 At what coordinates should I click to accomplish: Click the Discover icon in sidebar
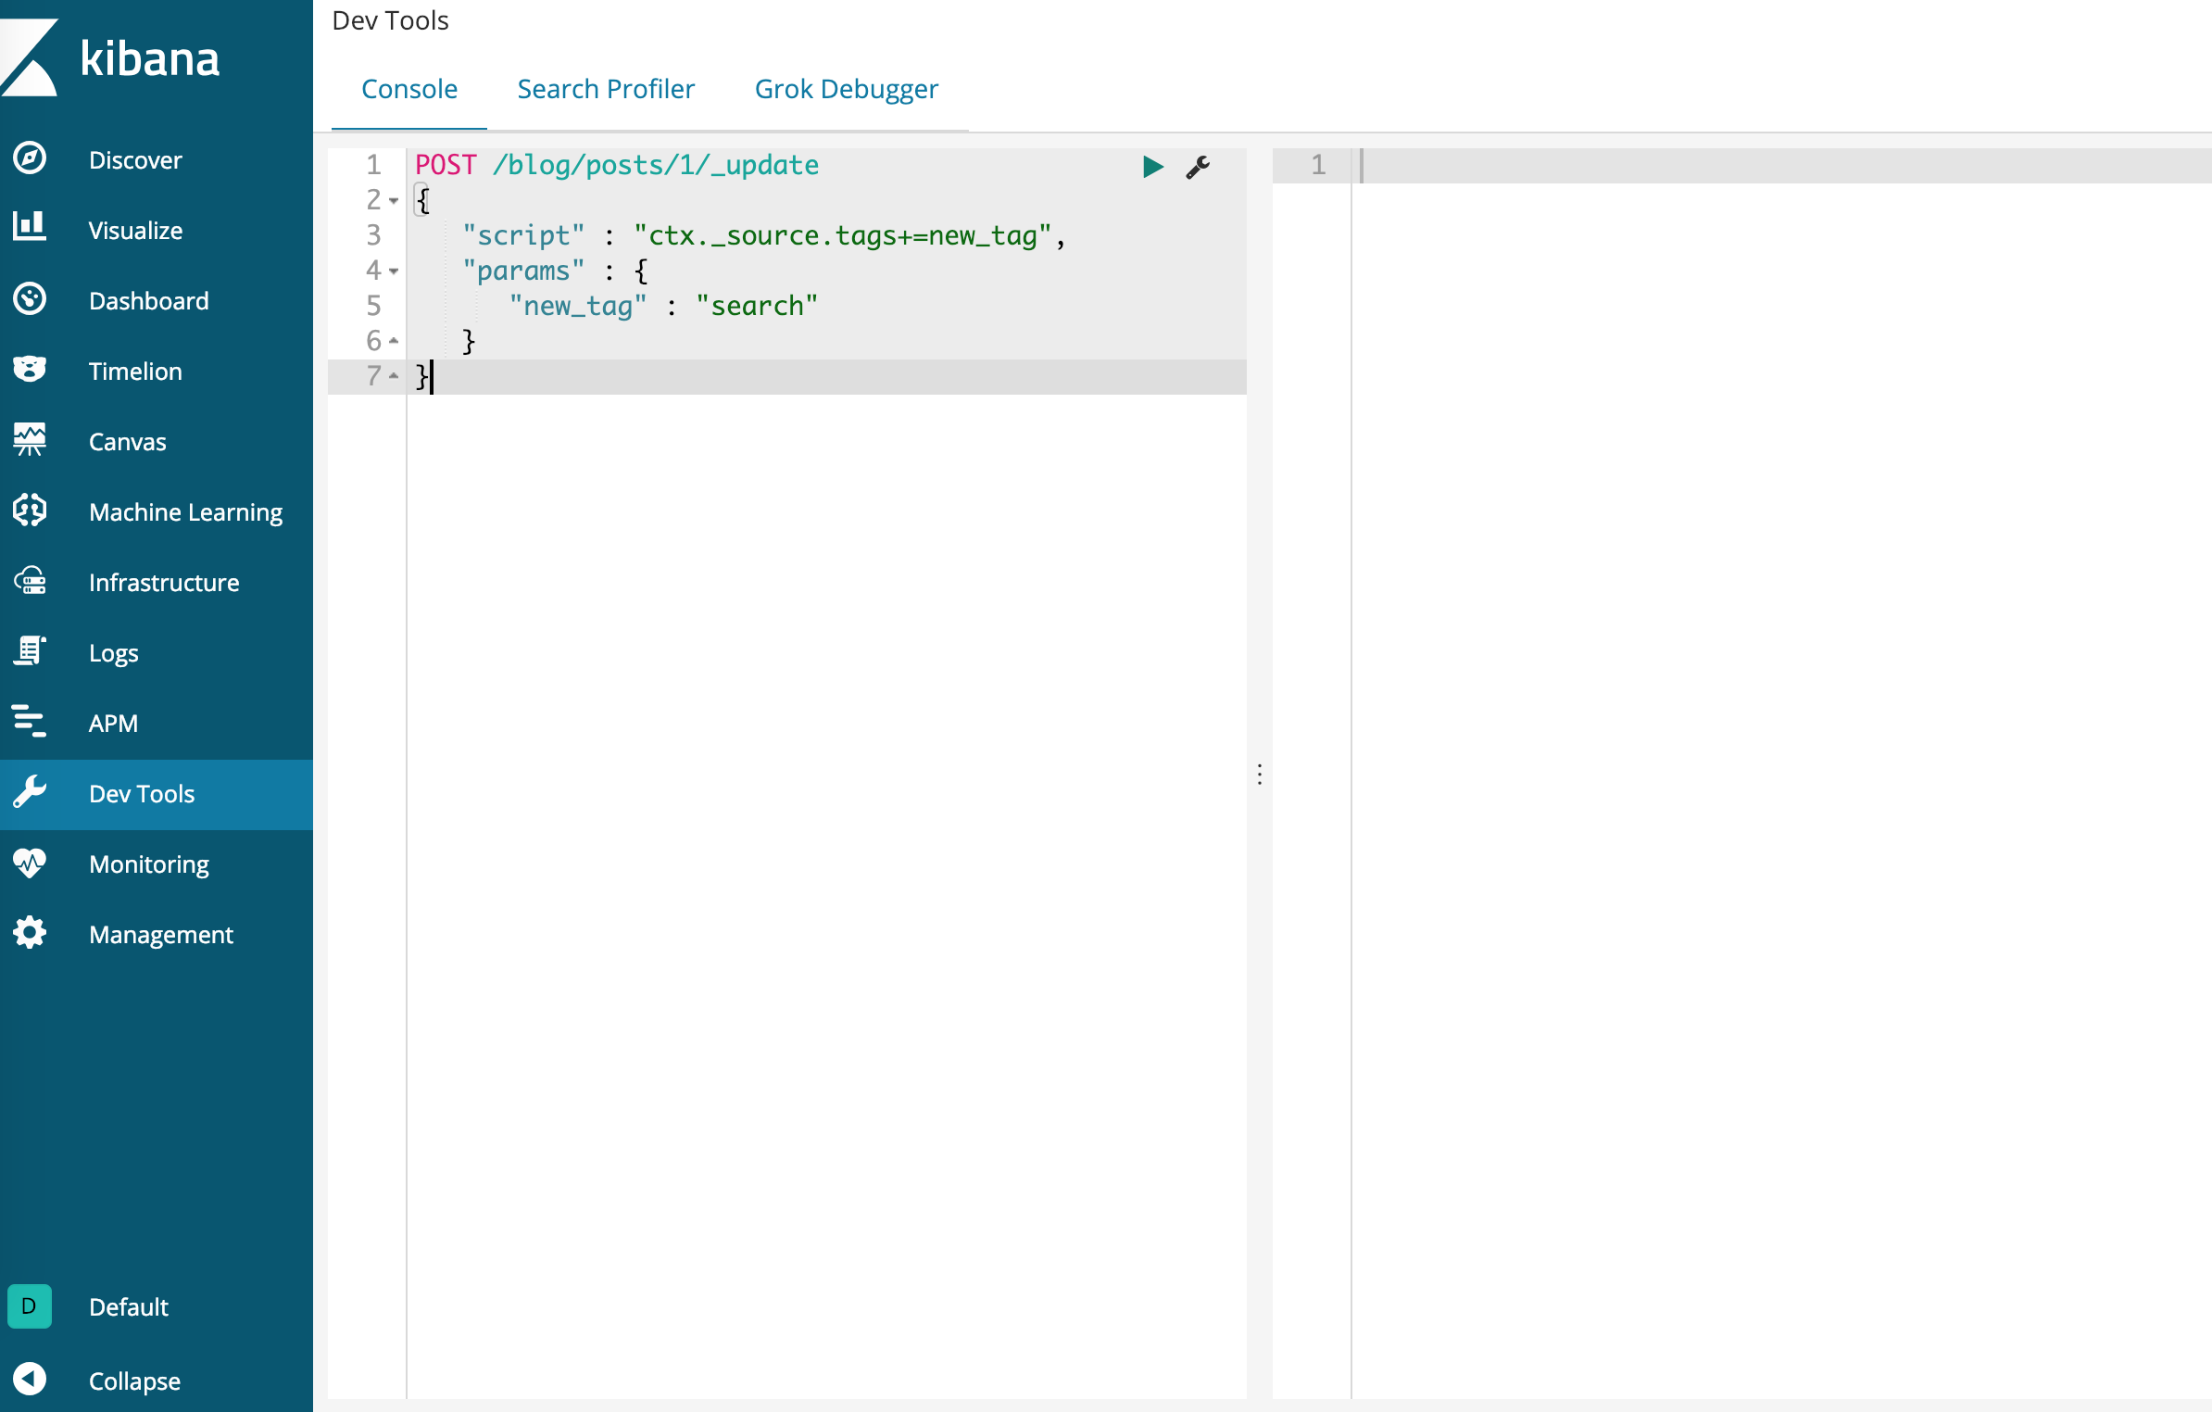click(31, 158)
